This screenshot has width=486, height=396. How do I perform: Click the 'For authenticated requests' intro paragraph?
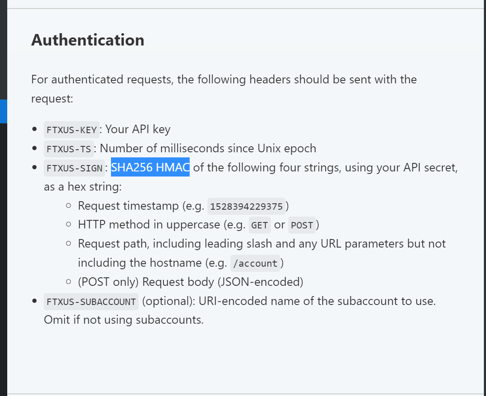click(x=224, y=89)
